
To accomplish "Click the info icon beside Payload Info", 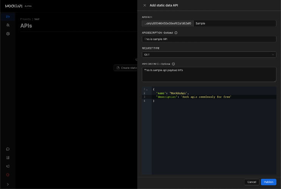I will point(173,64).
